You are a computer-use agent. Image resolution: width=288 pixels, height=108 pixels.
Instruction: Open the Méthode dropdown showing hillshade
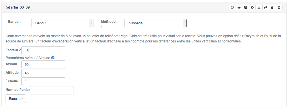[155, 23]
